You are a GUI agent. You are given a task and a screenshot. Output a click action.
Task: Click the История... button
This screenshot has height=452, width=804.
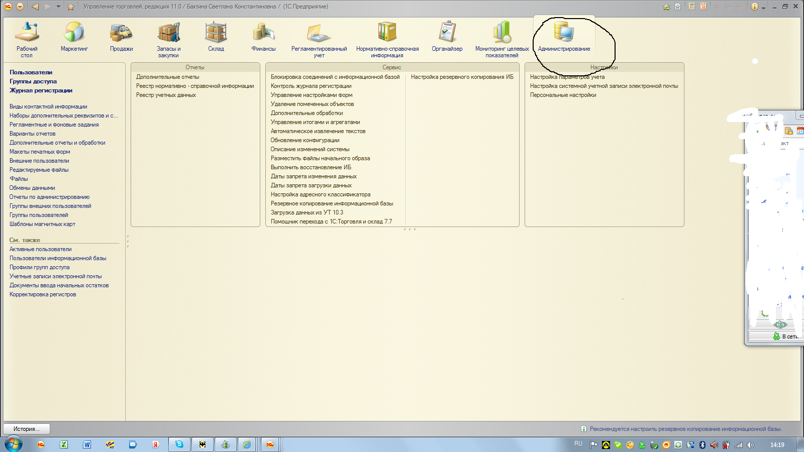27,429
